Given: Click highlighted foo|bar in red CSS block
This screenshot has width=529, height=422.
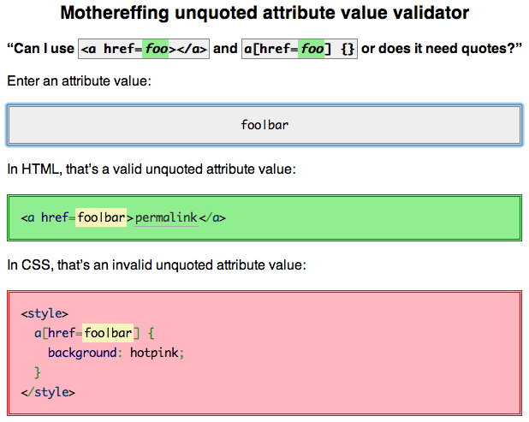Looking at the screenshot, I should (108, 332).
